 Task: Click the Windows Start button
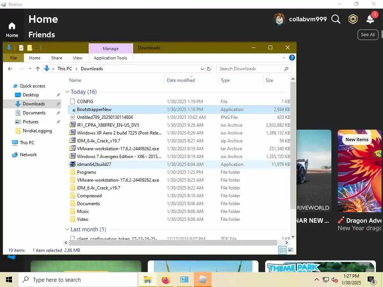9,280
